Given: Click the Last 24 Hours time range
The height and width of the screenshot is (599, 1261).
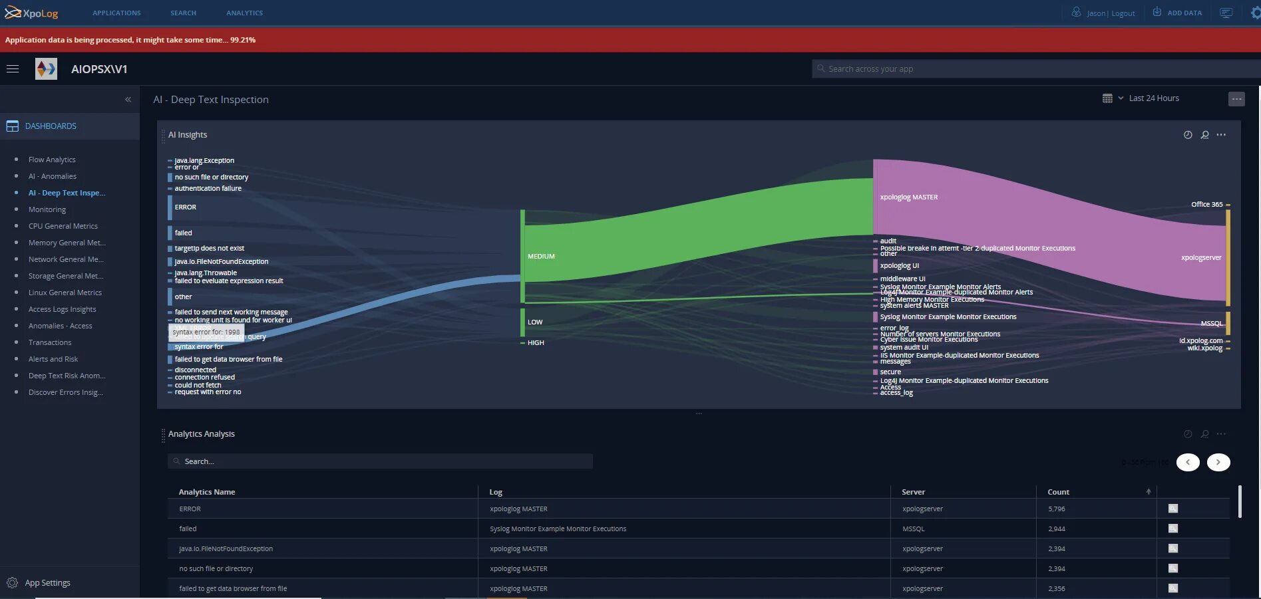Looking at the screenshot, I should tap(1154, 98).
